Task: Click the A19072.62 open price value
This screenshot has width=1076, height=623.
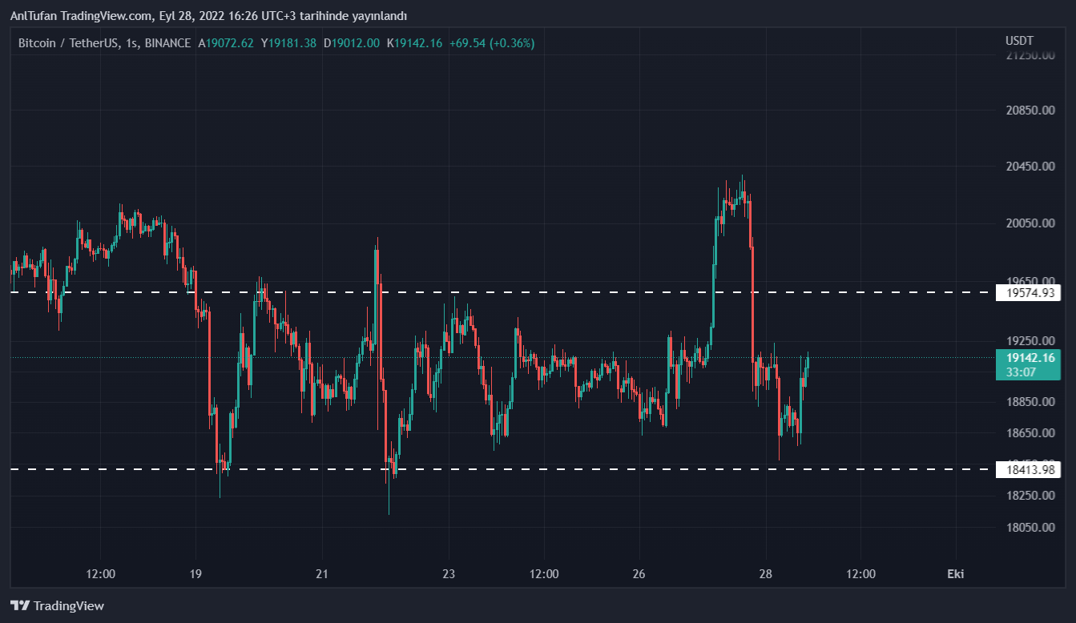Action: (225, 43)
